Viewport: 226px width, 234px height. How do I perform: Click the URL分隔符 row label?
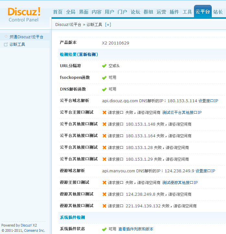70,66
